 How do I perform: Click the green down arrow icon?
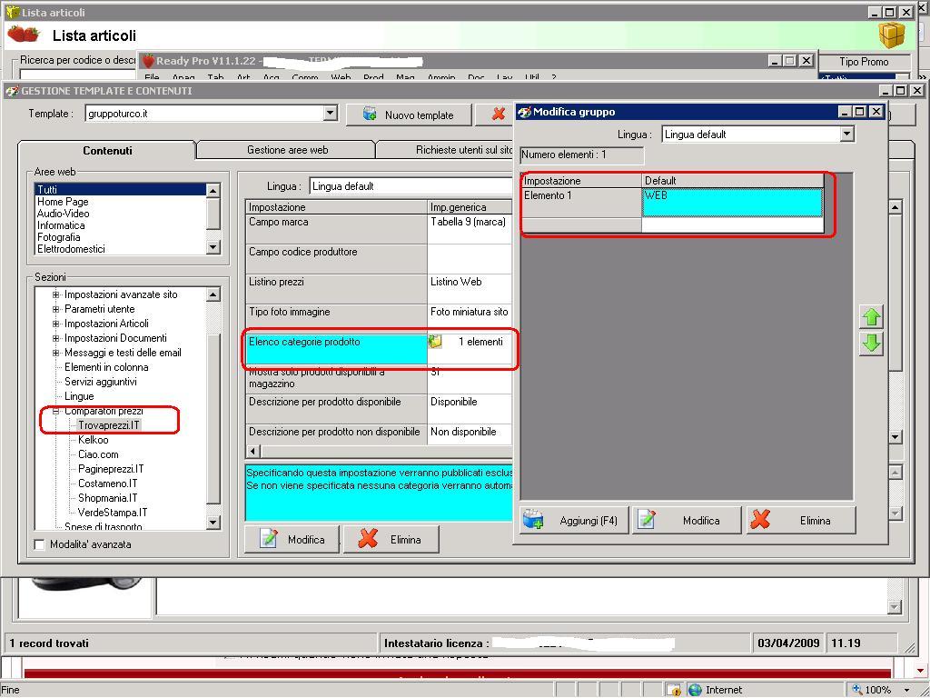click(x=871, y=344)
